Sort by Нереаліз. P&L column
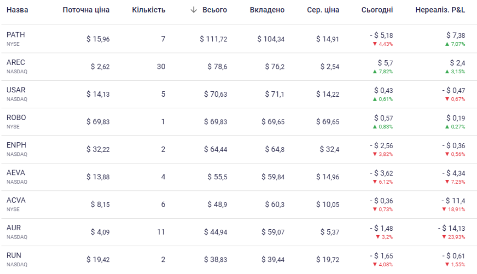477x274 pixels. [440, 10]
